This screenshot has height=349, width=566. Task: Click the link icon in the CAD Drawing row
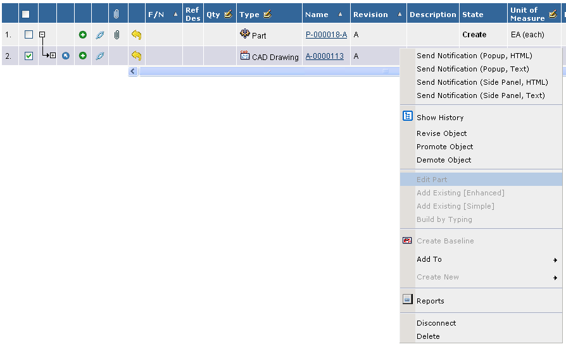pos(100,56)
